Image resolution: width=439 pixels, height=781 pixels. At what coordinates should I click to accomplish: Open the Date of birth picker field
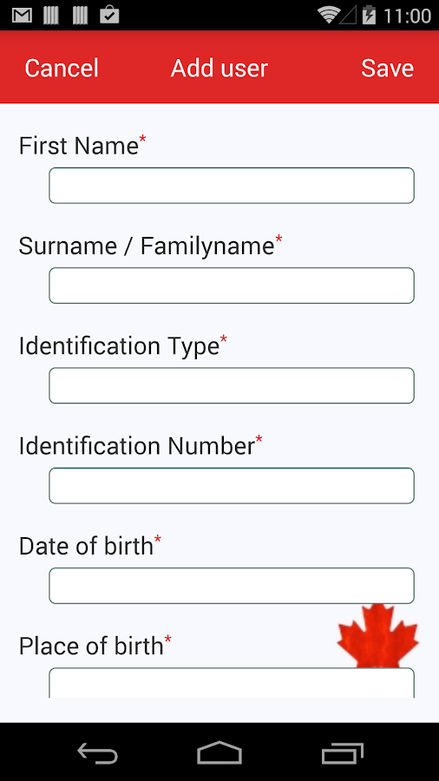pos(232,586)
